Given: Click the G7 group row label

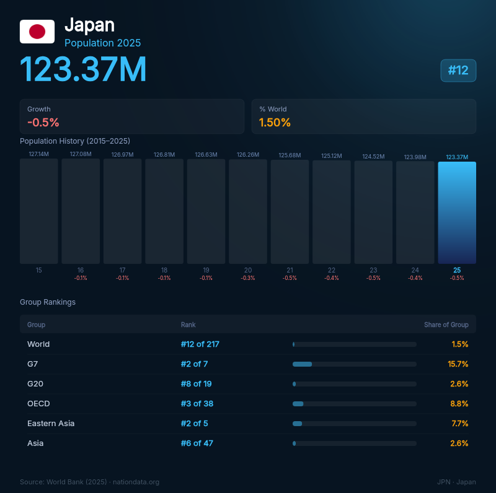Looking at the screenshot, I should (x=32, y=364).
